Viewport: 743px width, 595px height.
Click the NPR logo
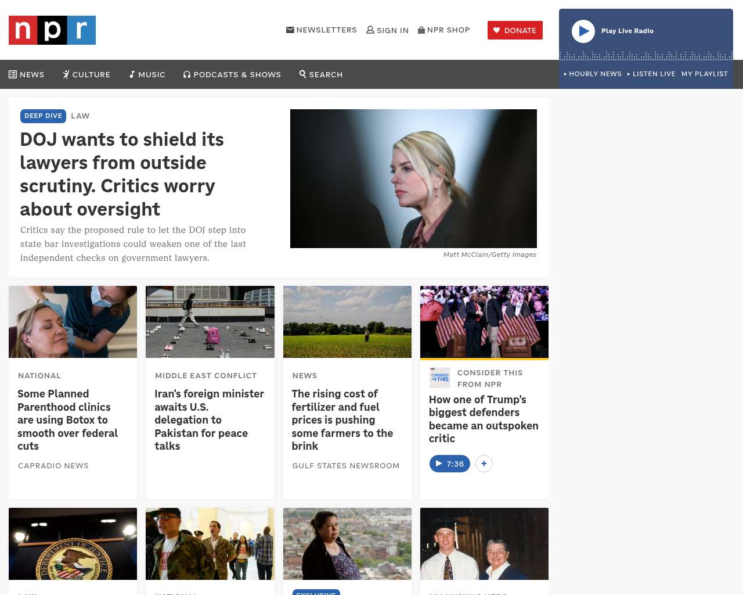[52, 30]
